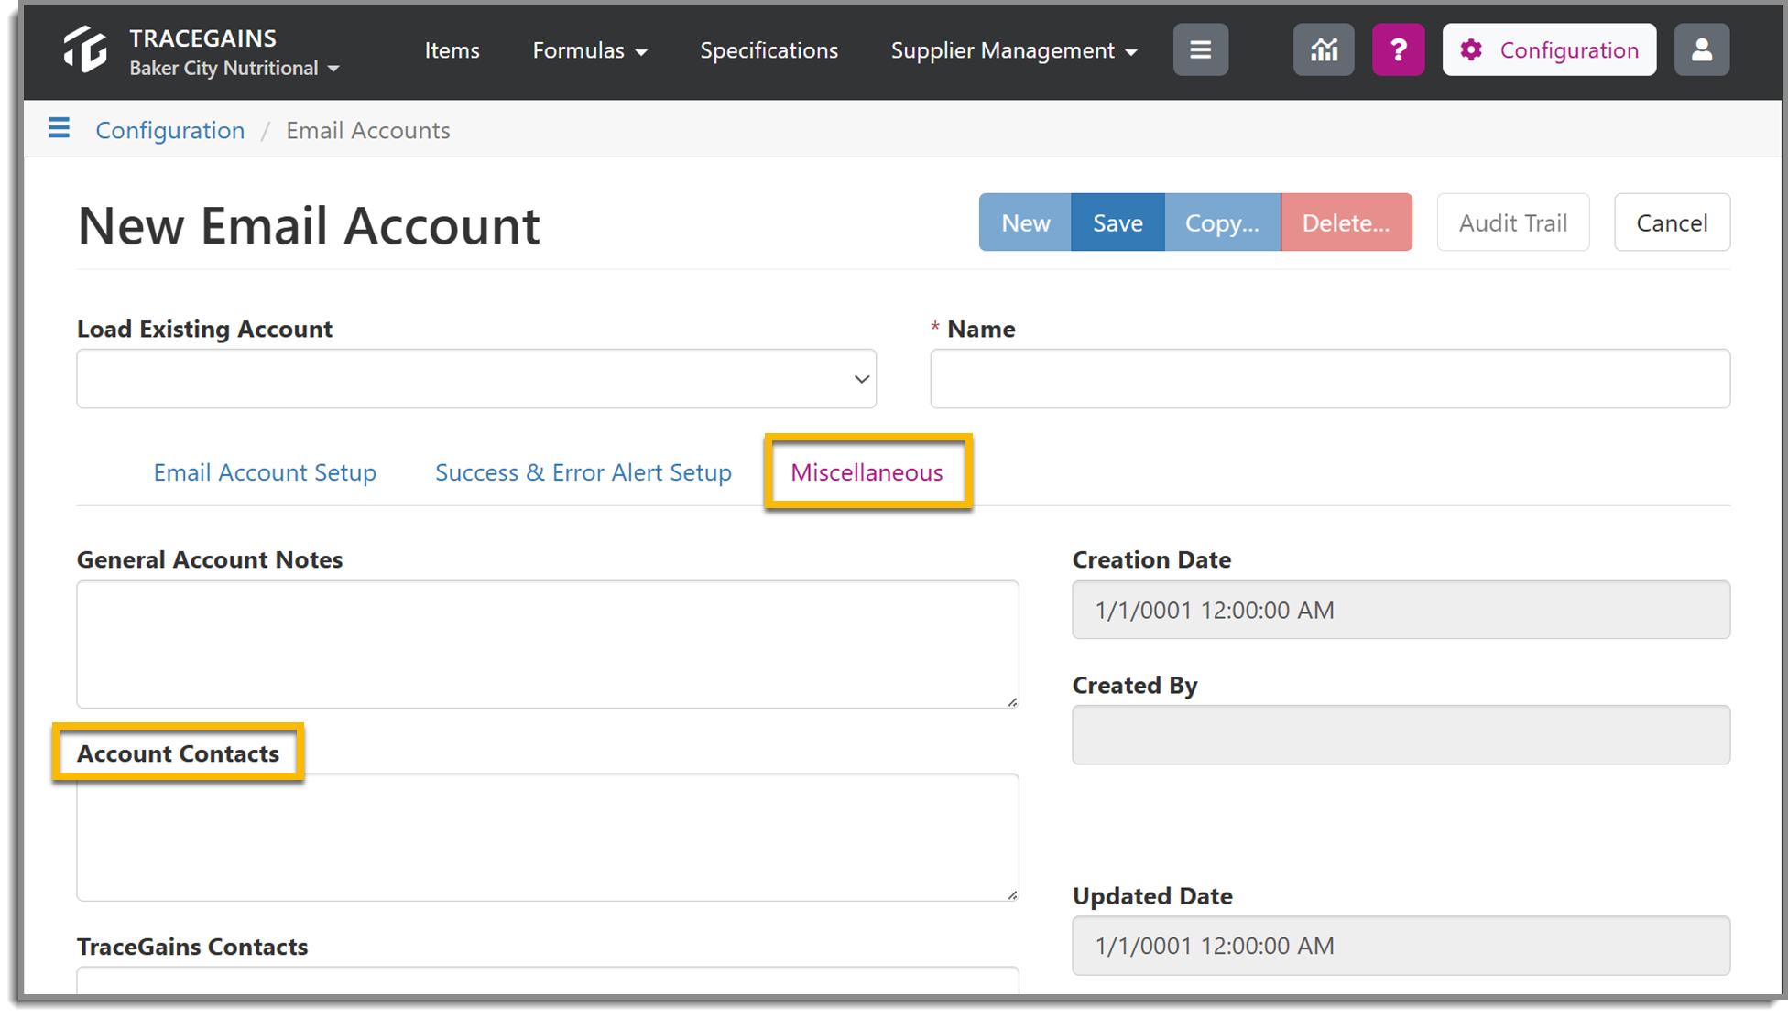1788x1018 pixels.
Task: Click the Email Accounts breadcrumb text
Action: 368,130
